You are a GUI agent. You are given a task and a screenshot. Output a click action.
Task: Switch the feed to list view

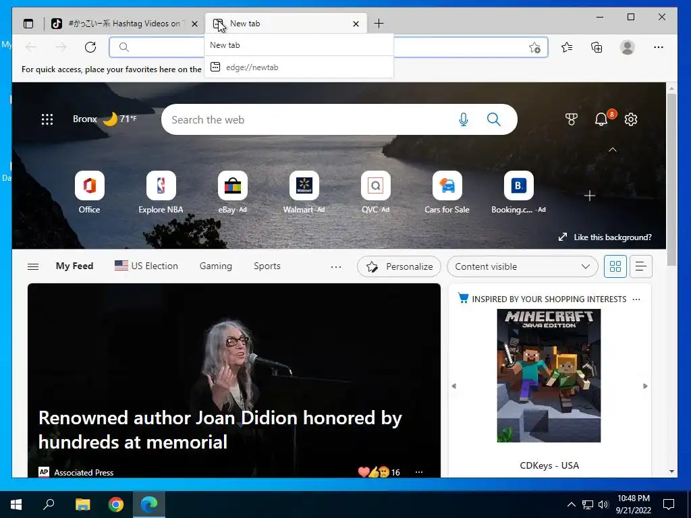coord(641,266)
